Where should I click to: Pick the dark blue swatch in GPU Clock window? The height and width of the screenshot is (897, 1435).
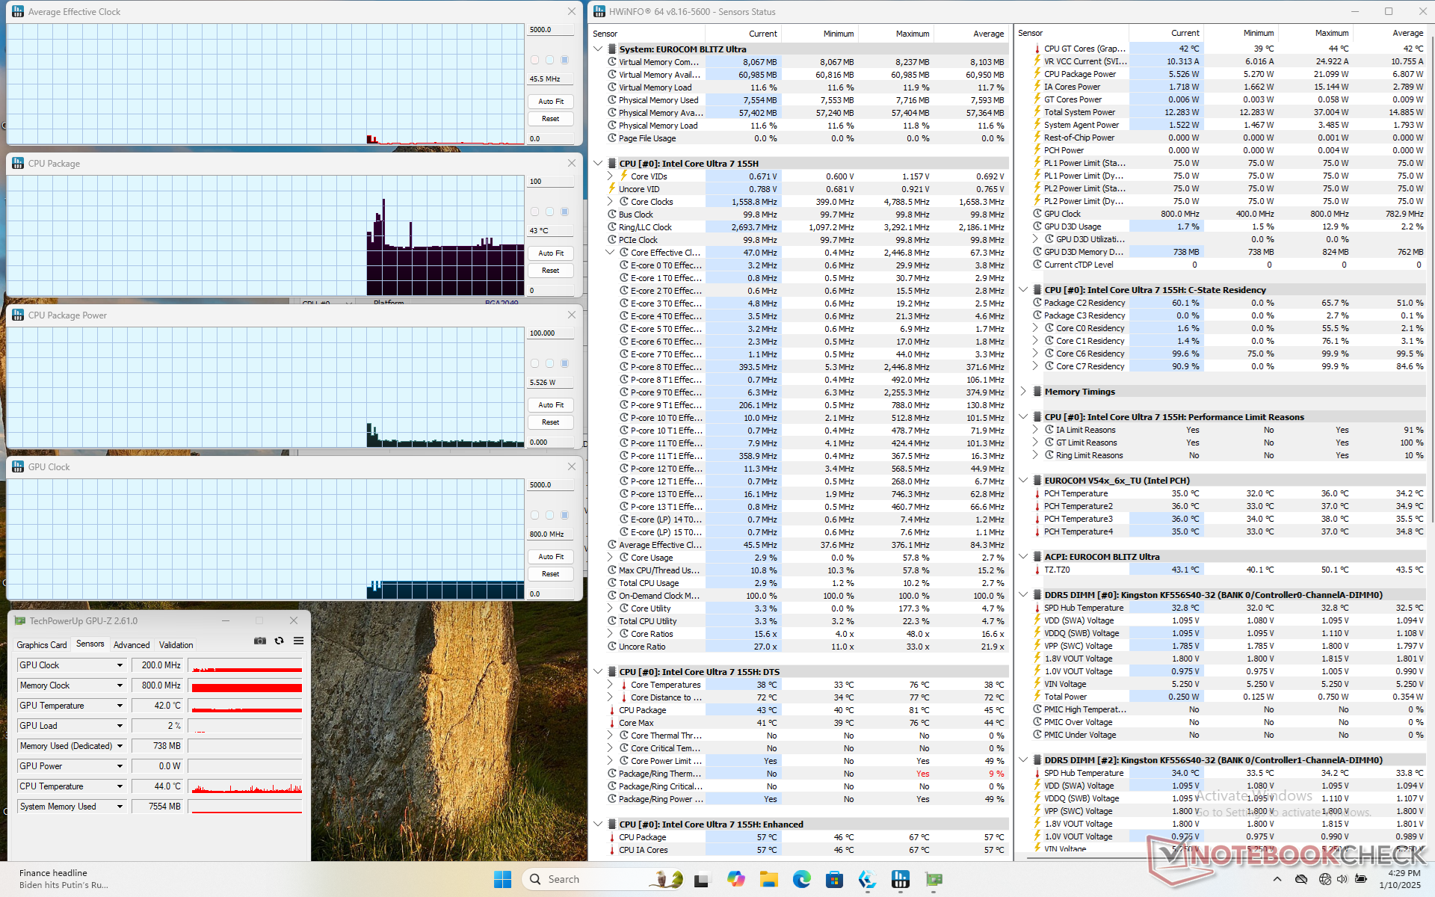click(x=565, y=515)
